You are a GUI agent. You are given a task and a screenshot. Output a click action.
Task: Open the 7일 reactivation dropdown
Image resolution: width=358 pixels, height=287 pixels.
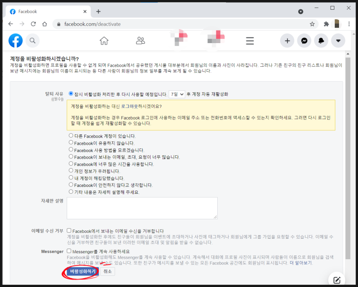coord(177,94)
